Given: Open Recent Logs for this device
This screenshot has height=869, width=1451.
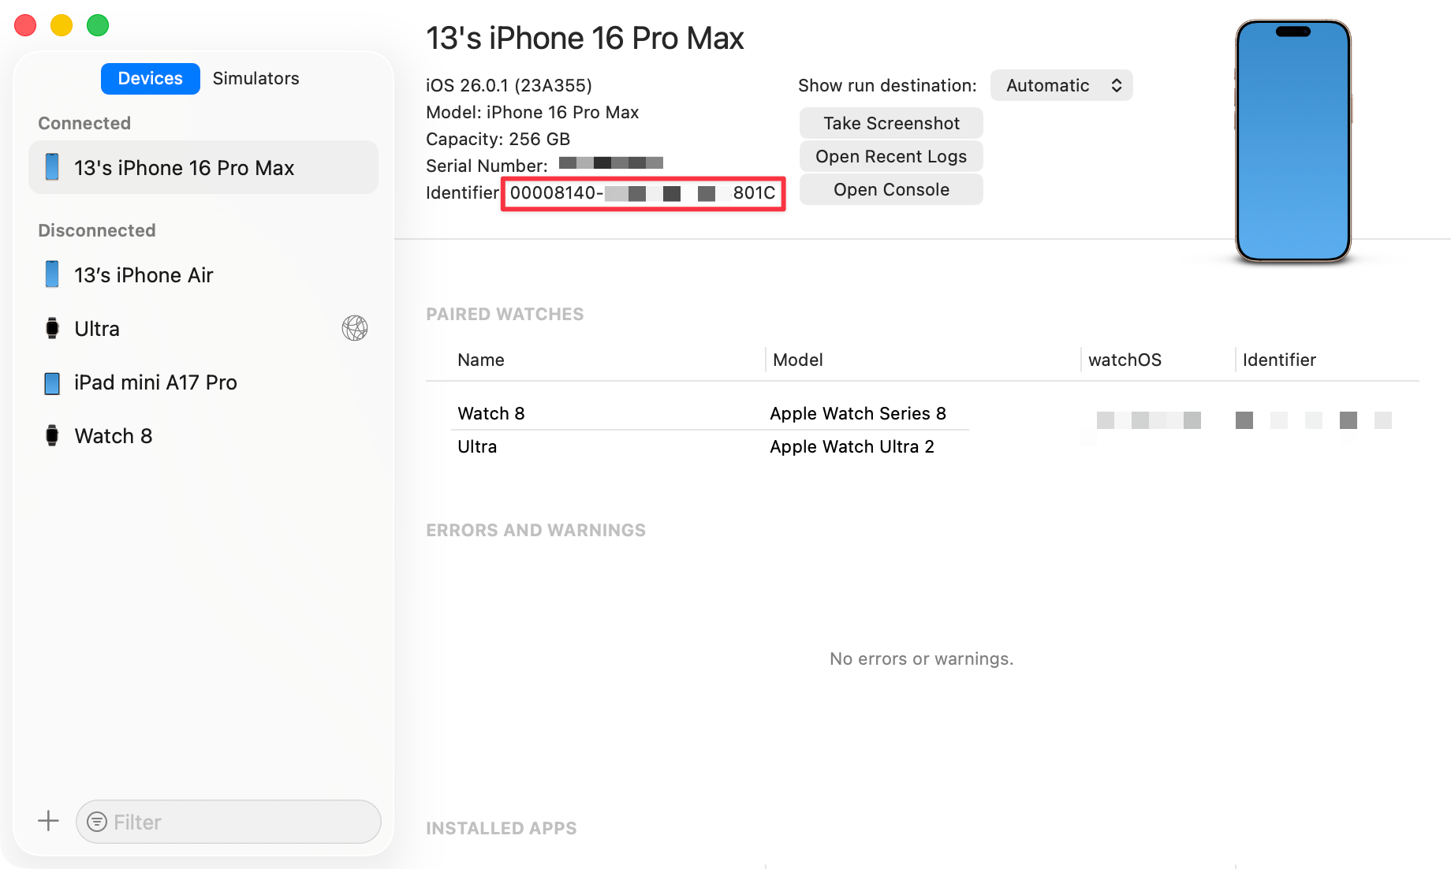Looking at the screenshot, I should (x=891, y=156).
